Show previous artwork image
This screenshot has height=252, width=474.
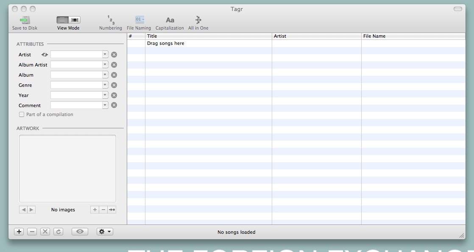pos(23,210)
